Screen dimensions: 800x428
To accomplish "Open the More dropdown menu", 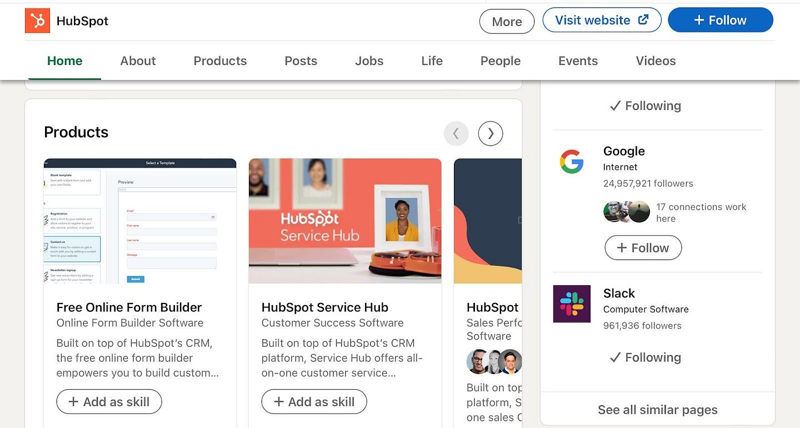I will (x=507, y=22).
